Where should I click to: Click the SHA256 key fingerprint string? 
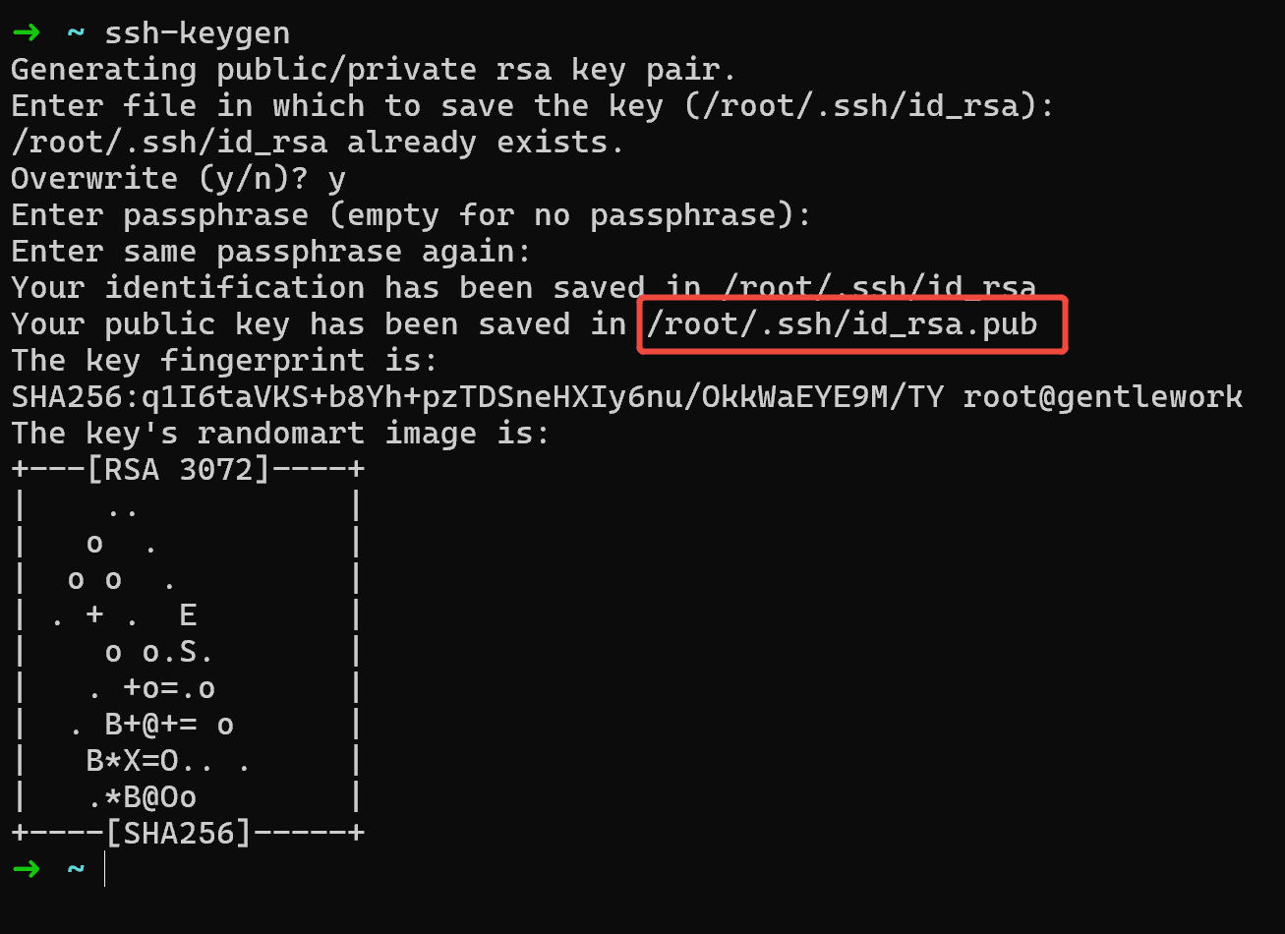coord(477,397)
